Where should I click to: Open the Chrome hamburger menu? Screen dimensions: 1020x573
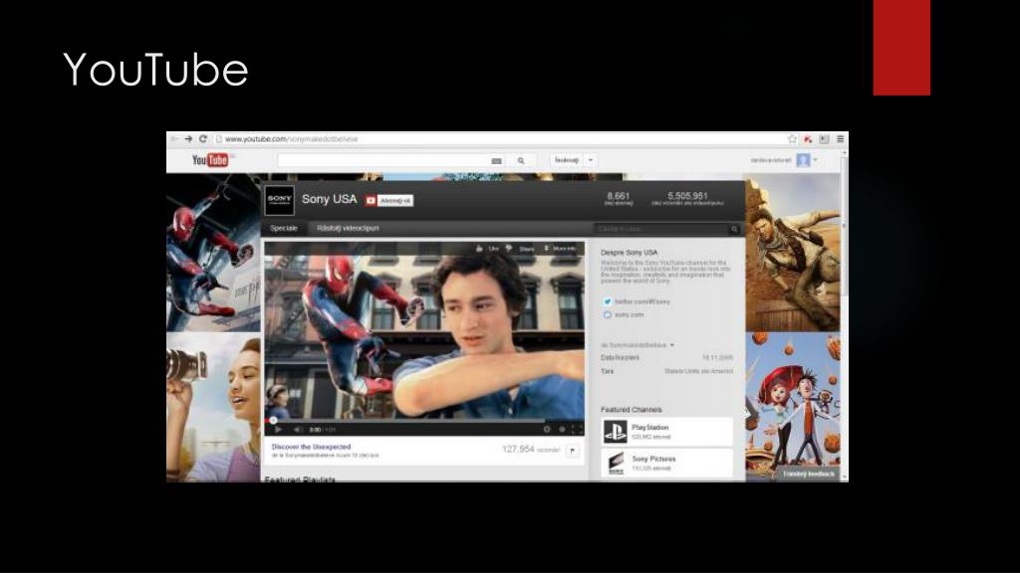click(841, 139)
